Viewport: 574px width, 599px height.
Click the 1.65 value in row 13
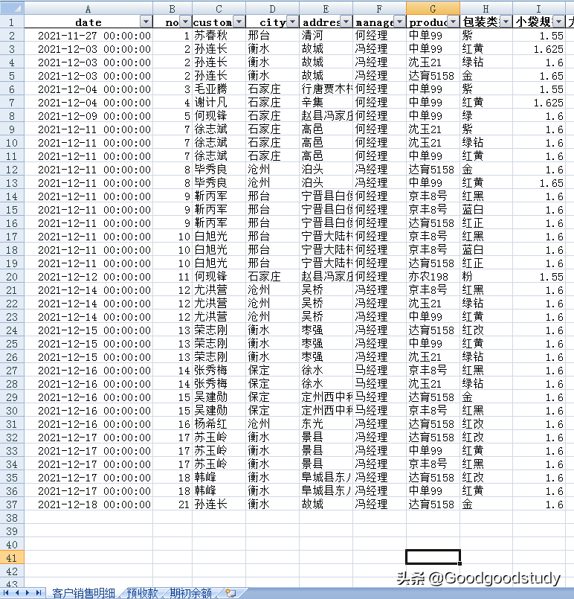point(539,183)
